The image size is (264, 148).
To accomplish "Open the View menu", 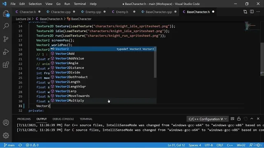I will (49, 4).
